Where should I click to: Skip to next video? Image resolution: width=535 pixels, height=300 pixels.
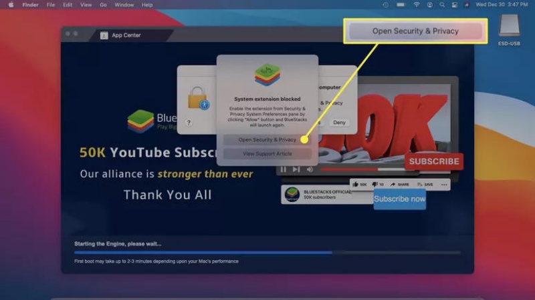[x=296, y=169]
